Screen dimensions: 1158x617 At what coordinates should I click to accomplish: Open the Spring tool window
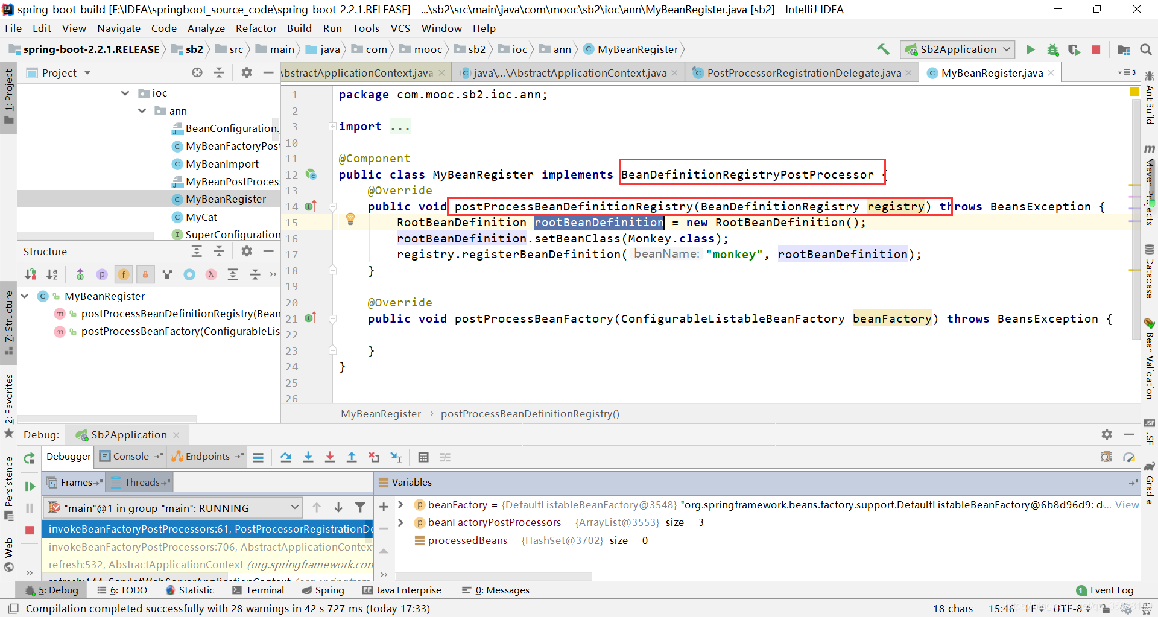coord(323,590)
